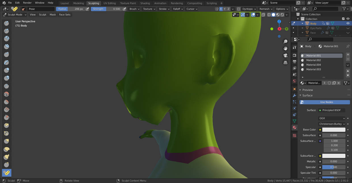Enable the Dyntopo checkbox
This screenshot has height=183, width=352.
[239, 9]
